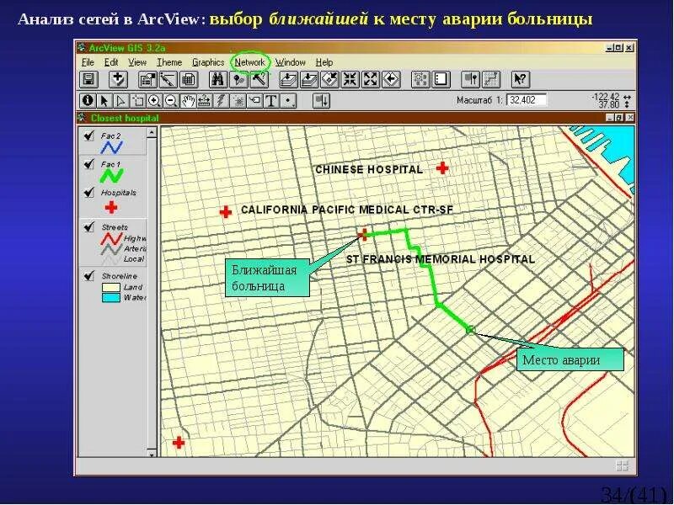The width and height of the screenshot is (674, 505).
Task: Maximize the Closest hospital view window
Action: (x=619, y=117)
